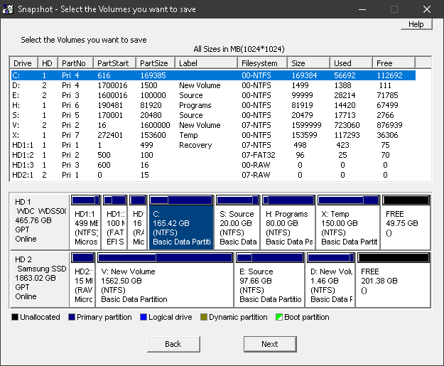The image size is (444, 366).
Task: Click the Next button
Action: 269,344
